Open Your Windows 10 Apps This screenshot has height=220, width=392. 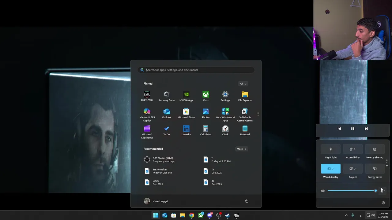click(x=225, y=115)
